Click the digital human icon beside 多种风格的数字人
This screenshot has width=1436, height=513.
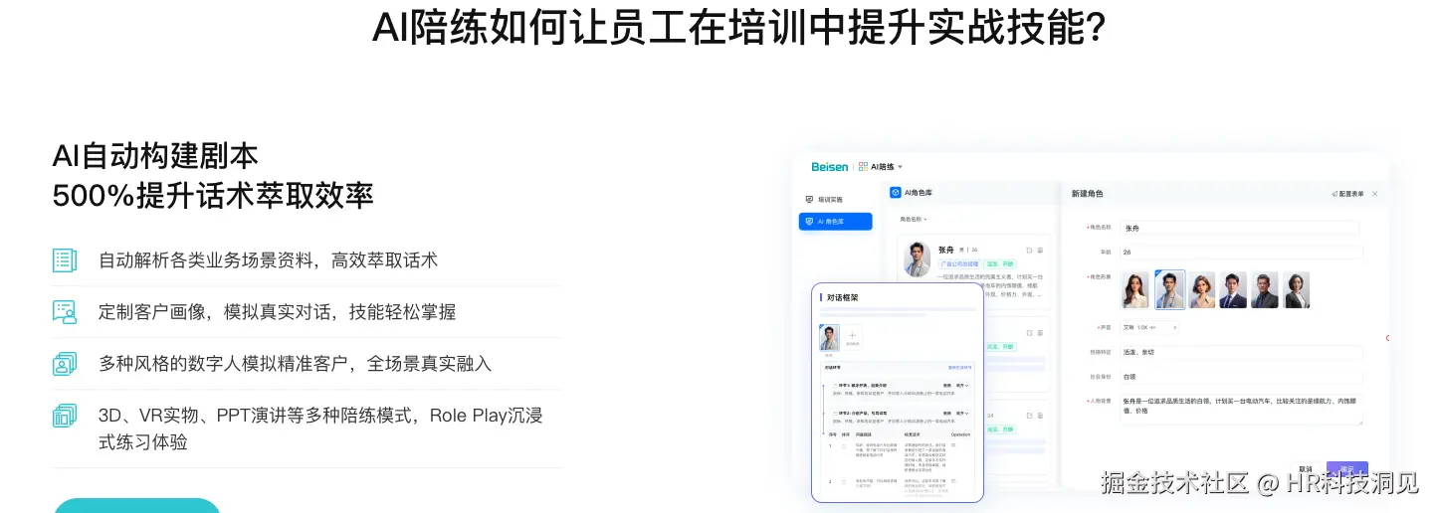pos(65,364)
